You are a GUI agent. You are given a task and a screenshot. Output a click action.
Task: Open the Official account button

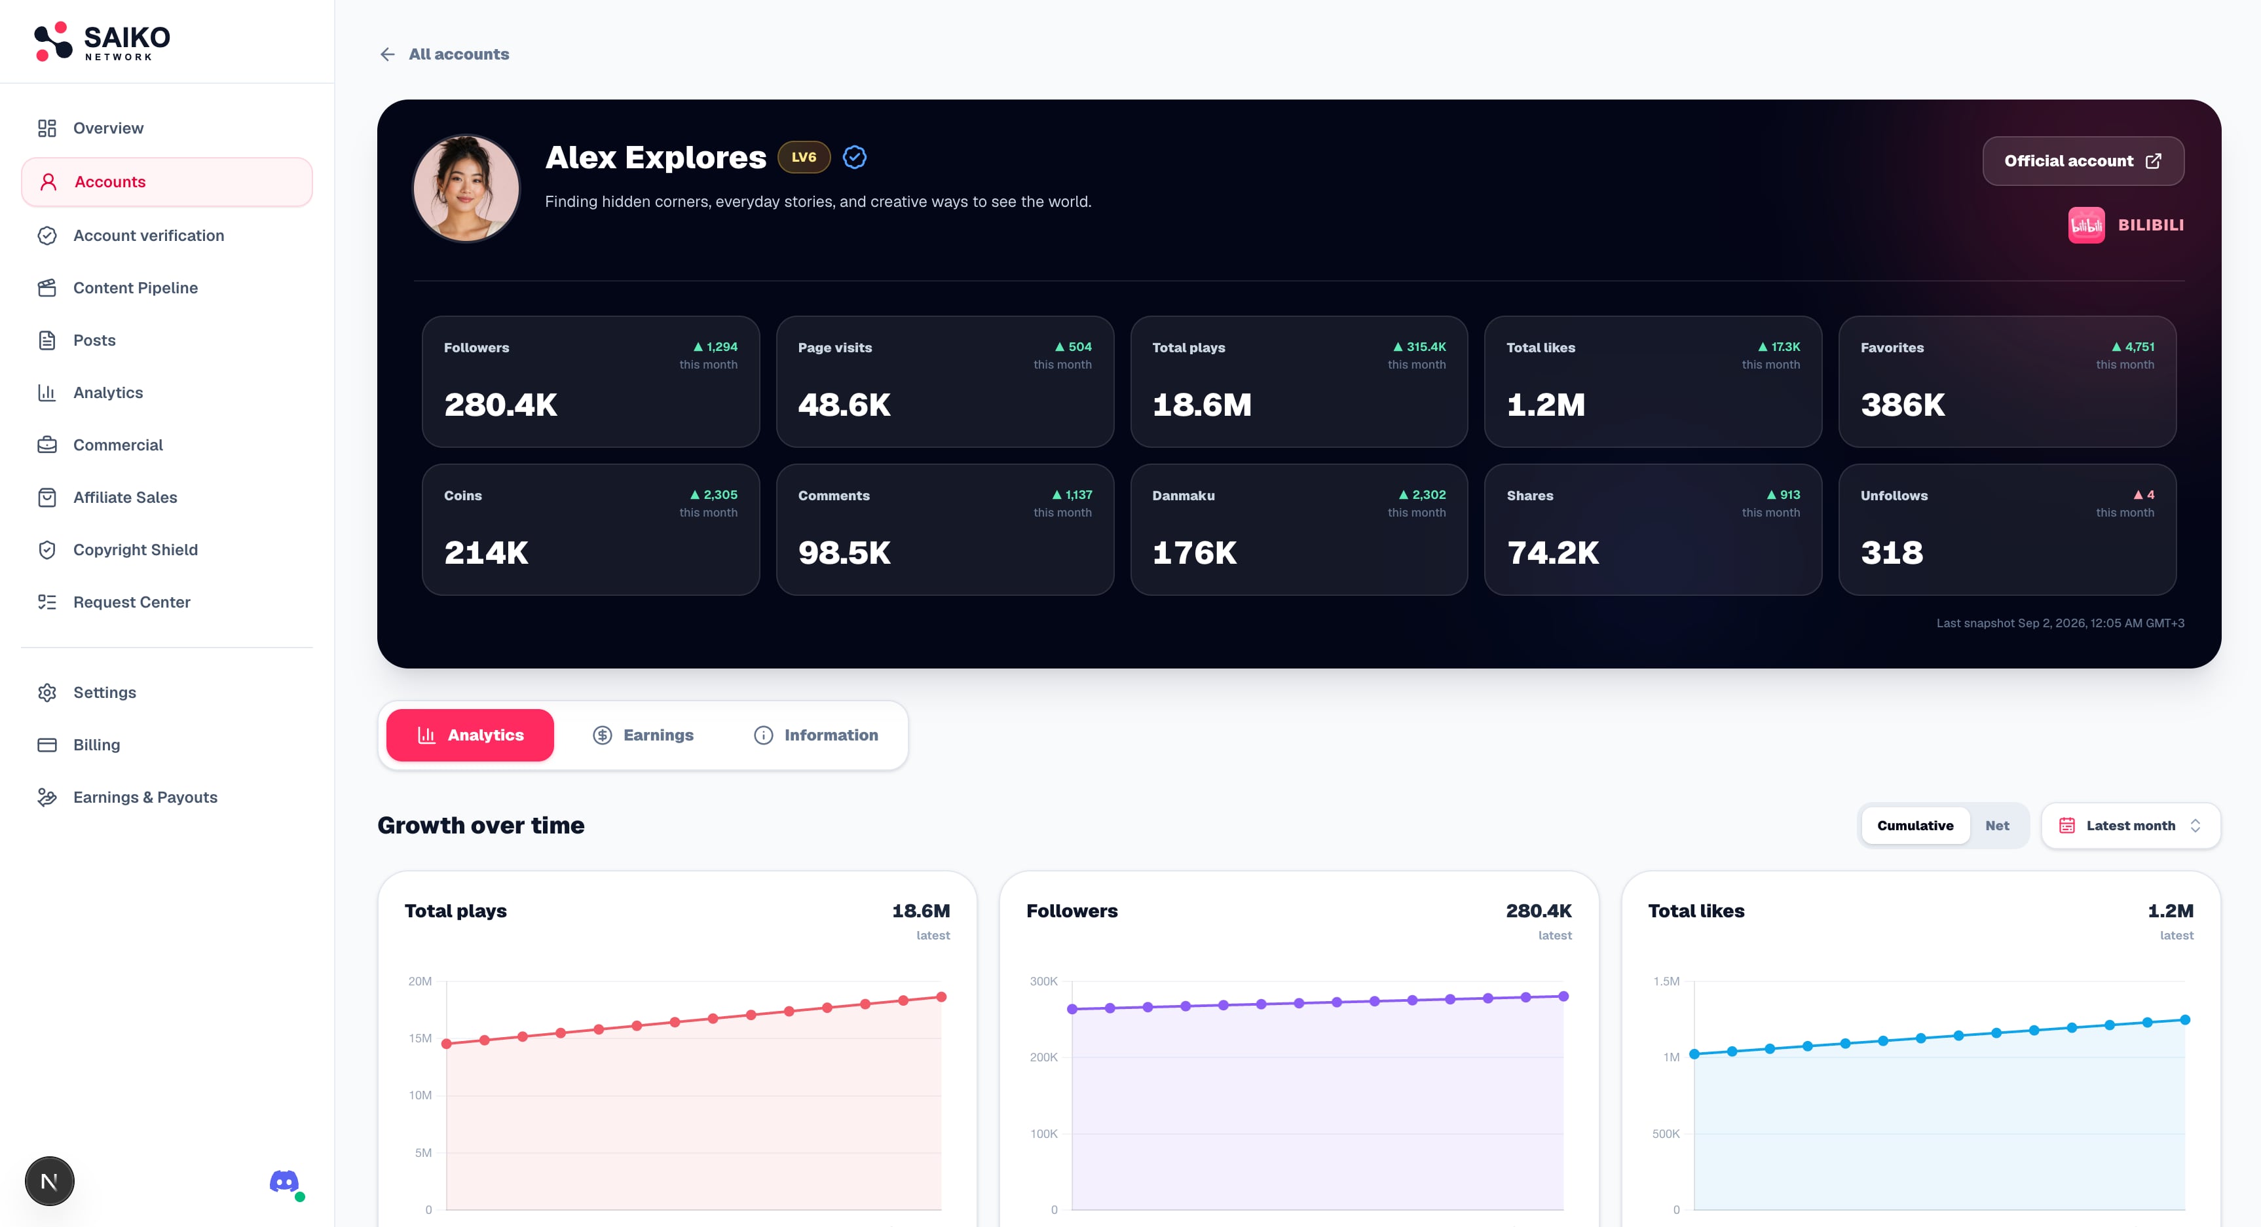[2083, 160]
